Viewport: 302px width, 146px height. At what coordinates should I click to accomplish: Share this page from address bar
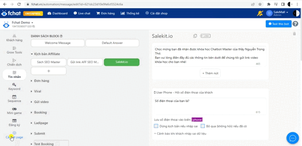point(253,4)
